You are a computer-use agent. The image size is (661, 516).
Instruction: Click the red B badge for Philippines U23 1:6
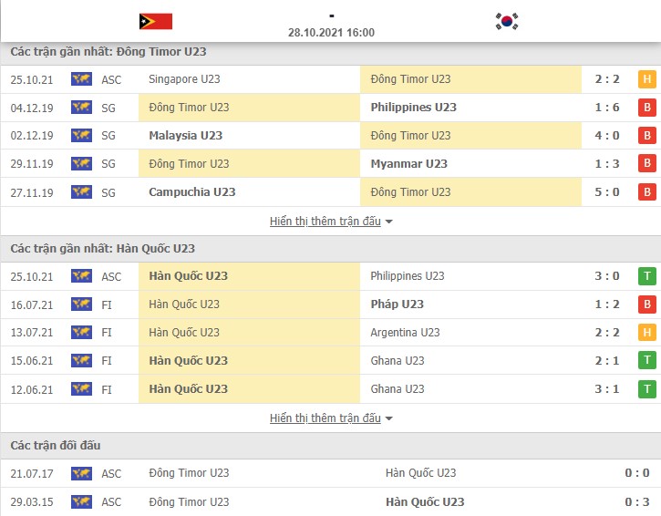(x=647, y=108)
